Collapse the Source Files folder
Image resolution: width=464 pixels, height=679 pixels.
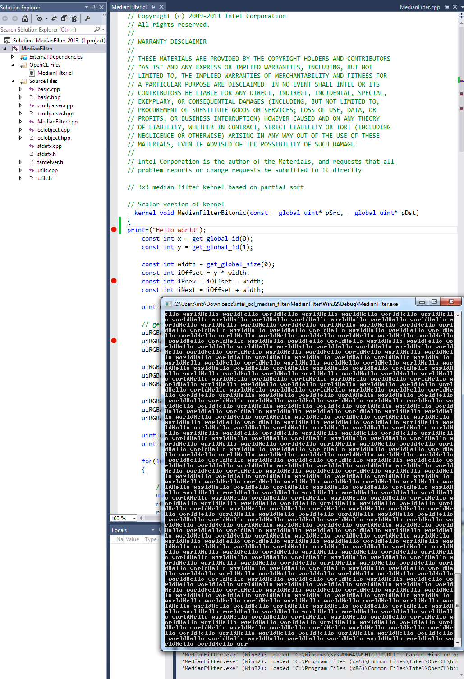(x=12, y=81)
